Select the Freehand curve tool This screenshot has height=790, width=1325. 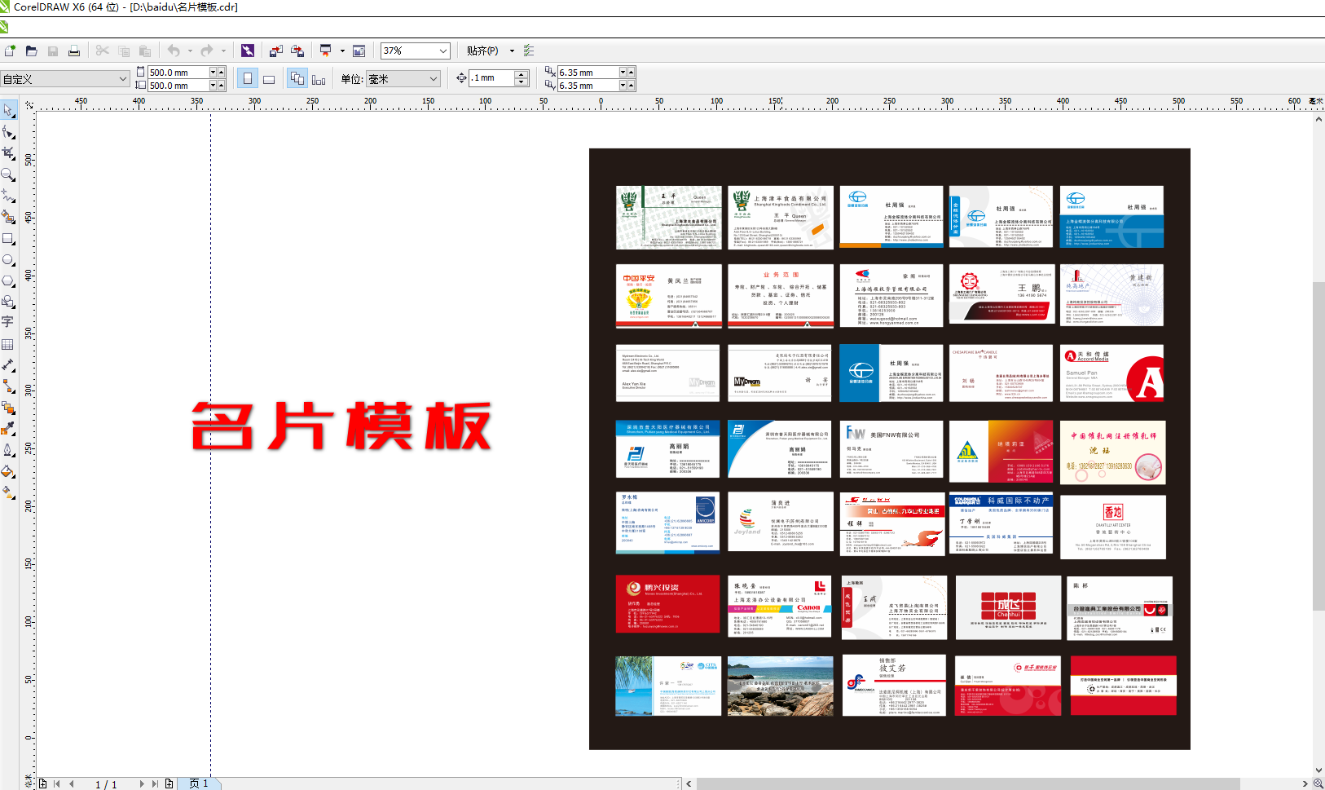pyautogui.click(x=8, y=196)
